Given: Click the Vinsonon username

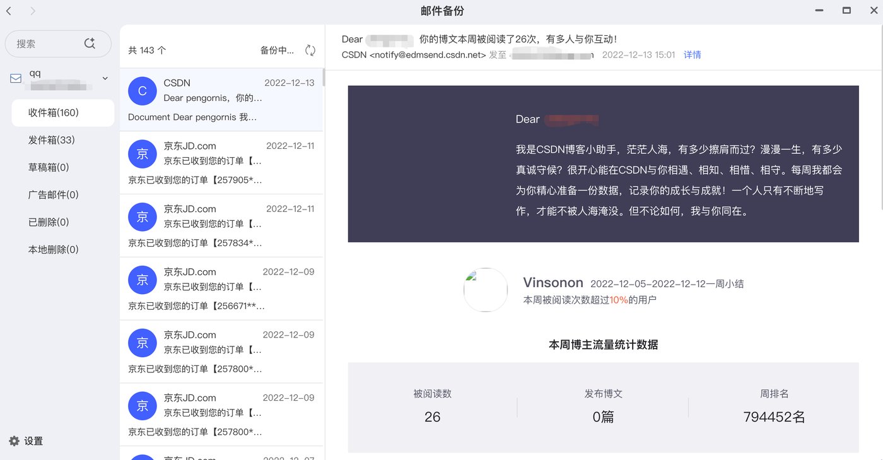Looking at the screenshot, I should [553, 283].
